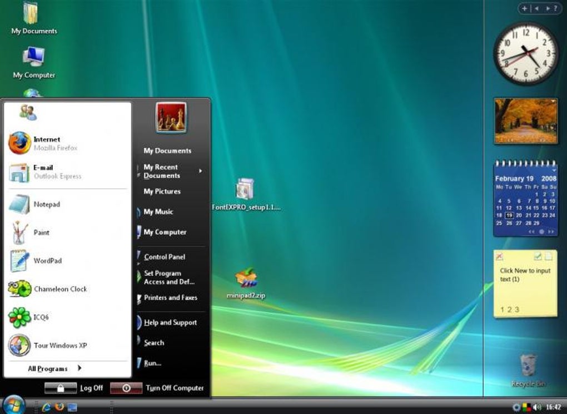567x414 pixels.
Task: Open My Documents desktop folder icon
Action: coord(34,18)
